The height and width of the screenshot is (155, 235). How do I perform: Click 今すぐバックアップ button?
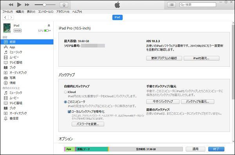[x=163, y=102]
